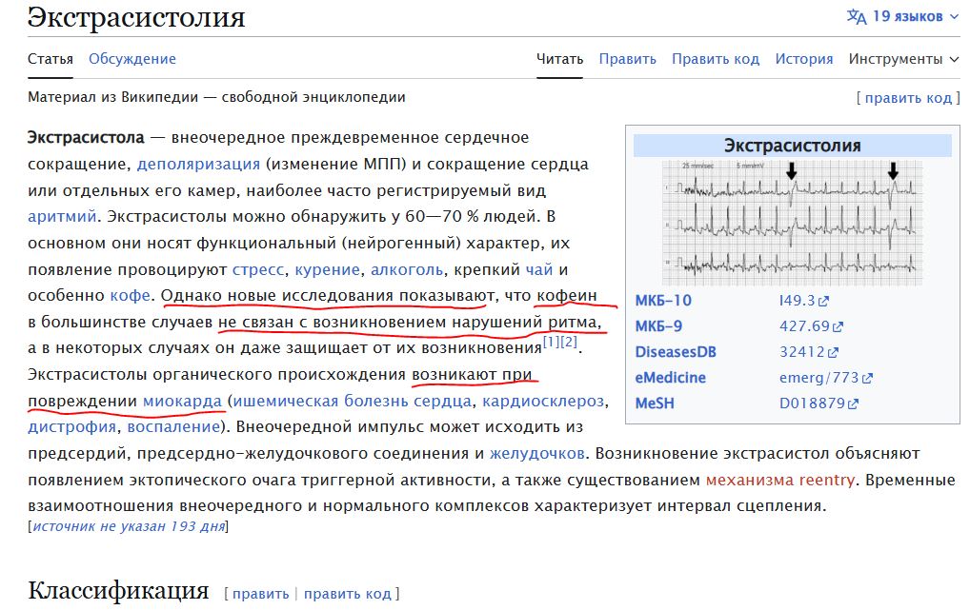Viewport: 970px width, 610px height.
Task: Click Материал из Википедии tagline text
Action: click(x=216, y=97)
